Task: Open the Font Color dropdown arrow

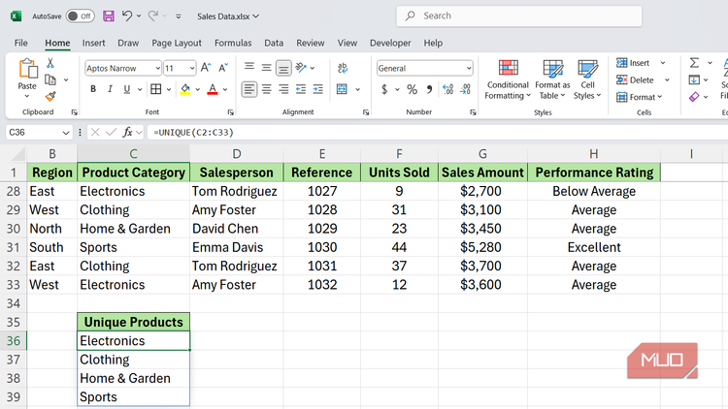Action: point(225,89)
